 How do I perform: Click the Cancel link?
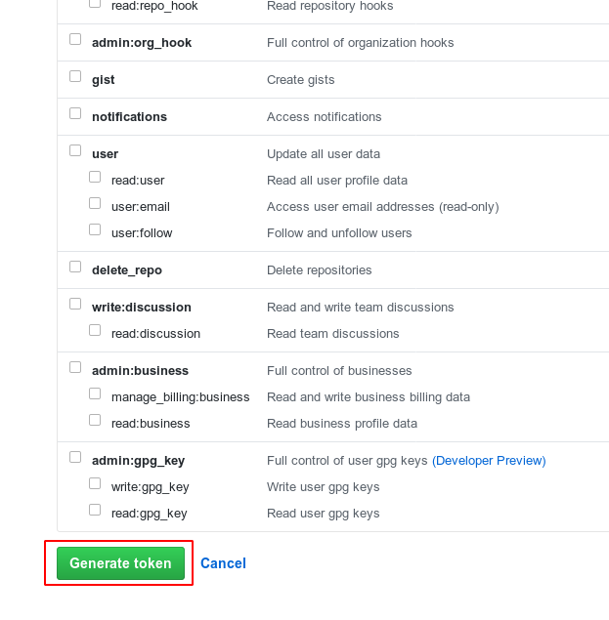point(223,563)
